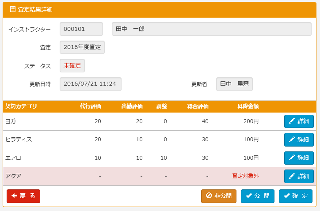320x211 pixels.
Task: Open 詳細 for the ヨガ row
Action: 299,121
